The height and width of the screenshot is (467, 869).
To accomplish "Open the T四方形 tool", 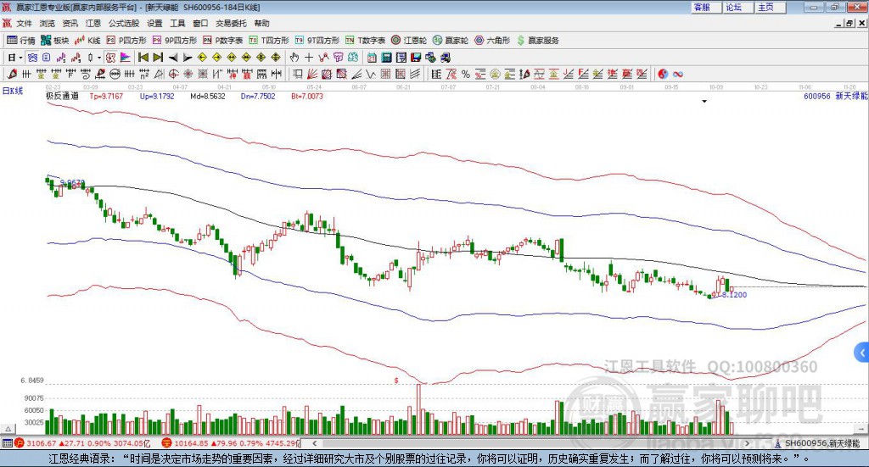I will tap(269, 41).
